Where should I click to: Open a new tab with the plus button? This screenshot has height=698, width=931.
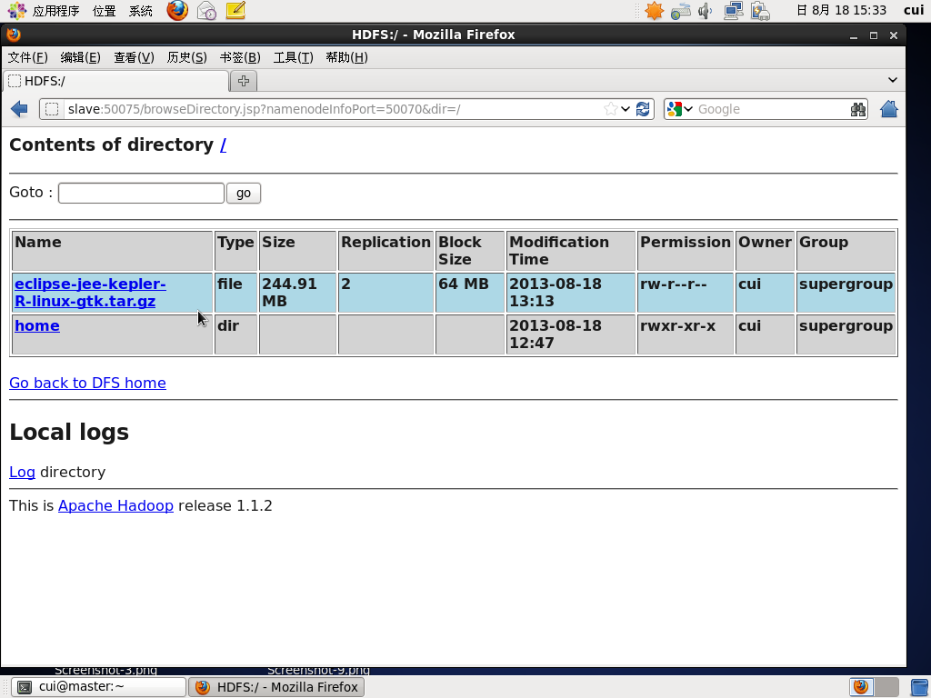pos(244,81)
